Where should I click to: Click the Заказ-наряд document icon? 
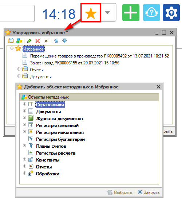pos(25,62)
